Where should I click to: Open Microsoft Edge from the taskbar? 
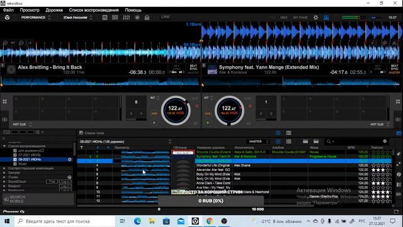(137, 221)
